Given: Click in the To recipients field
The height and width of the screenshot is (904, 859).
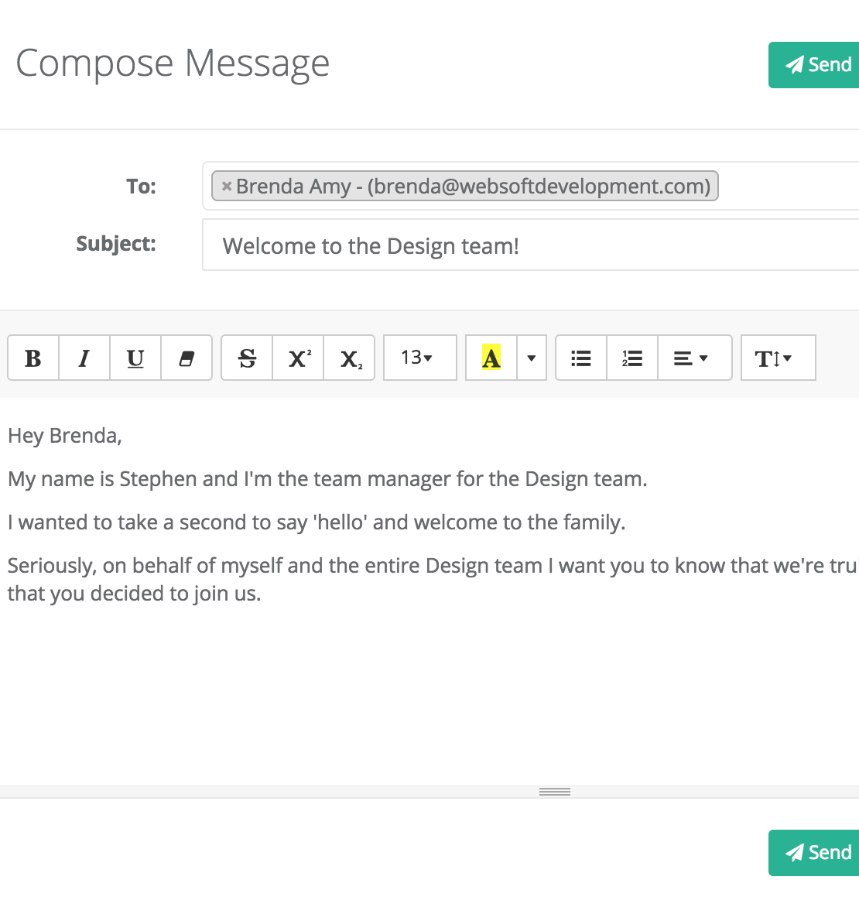Looking at the screenshot, I should coord(787,186).
